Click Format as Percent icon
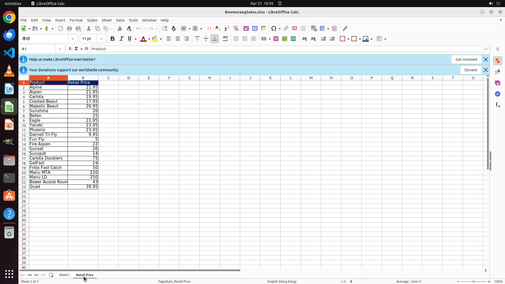 [x=276, y=39]
